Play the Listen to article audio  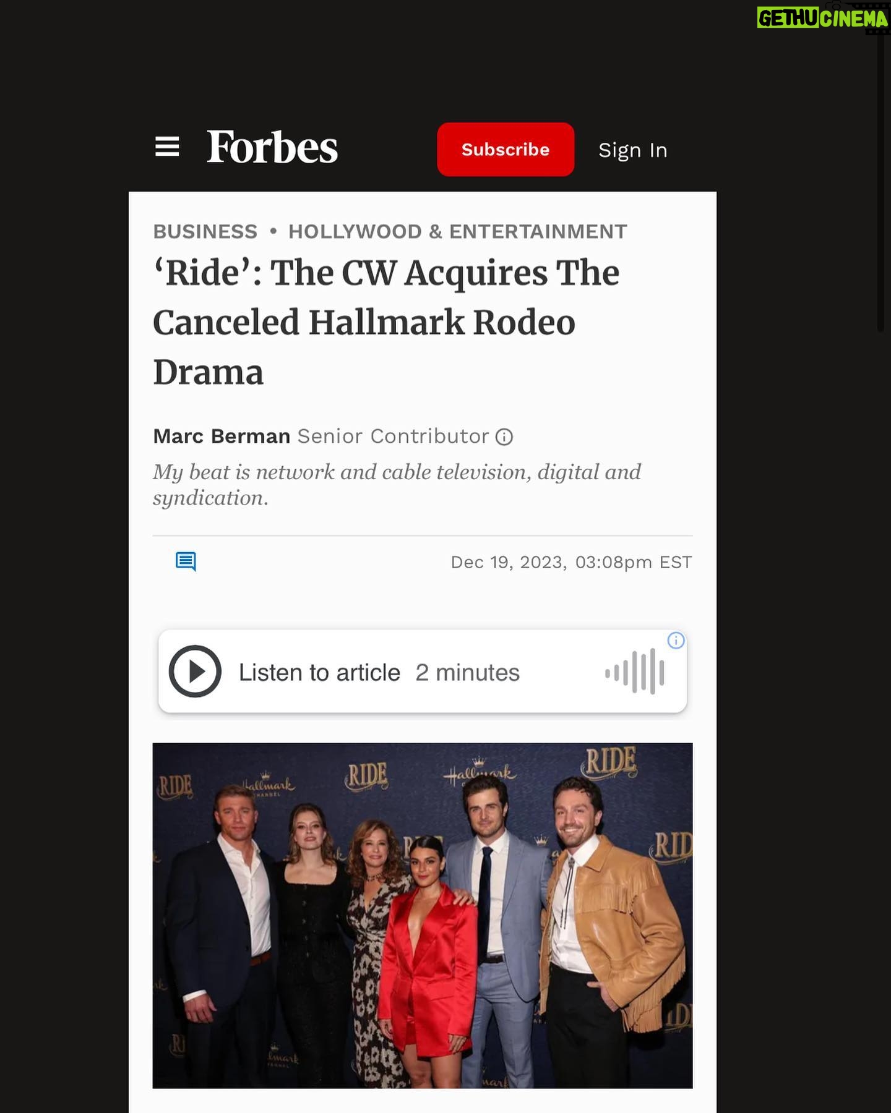[x=195, y=672]
